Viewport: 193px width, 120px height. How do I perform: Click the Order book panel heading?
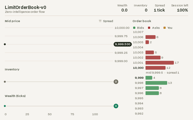pos(142,21)
